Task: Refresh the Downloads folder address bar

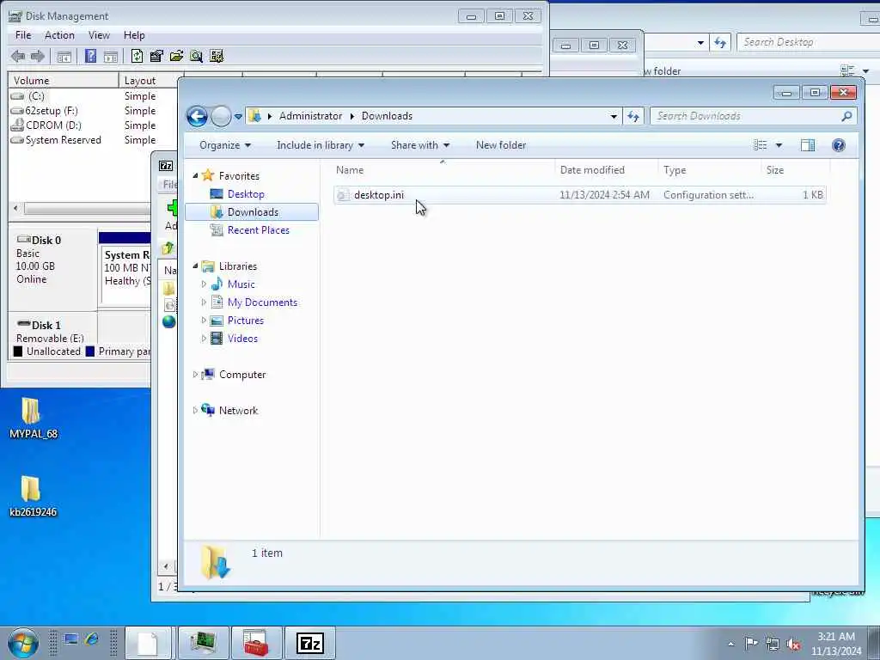Action: (x=633, y=116)
